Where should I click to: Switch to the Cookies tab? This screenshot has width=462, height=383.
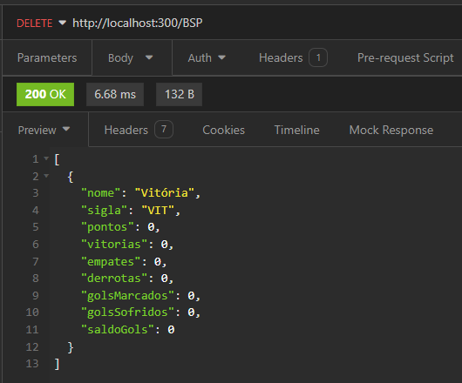tap(224, 130)
